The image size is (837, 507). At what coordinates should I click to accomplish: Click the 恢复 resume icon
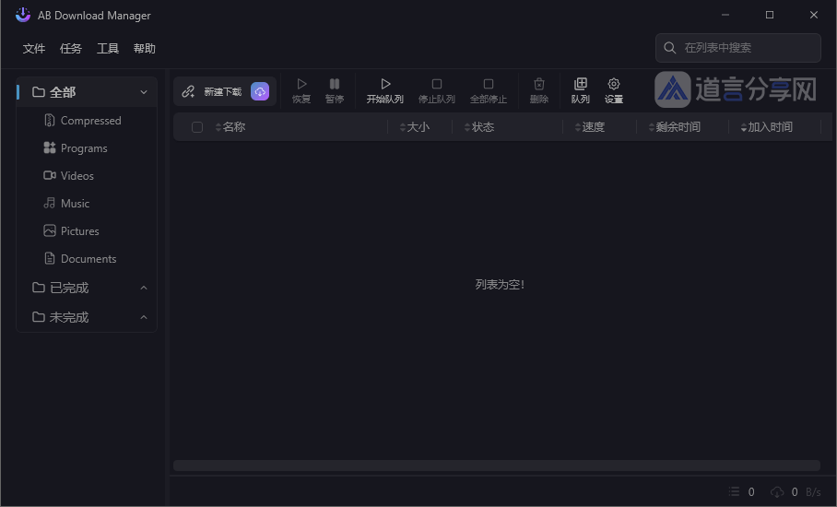click(301, 84)
